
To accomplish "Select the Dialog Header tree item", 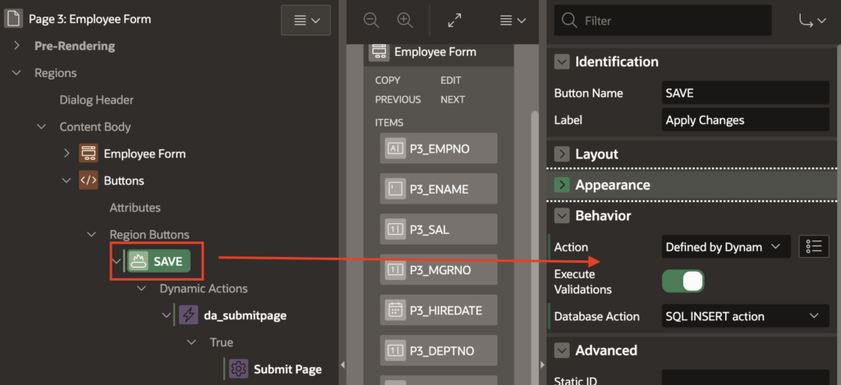I will point(97,99).
